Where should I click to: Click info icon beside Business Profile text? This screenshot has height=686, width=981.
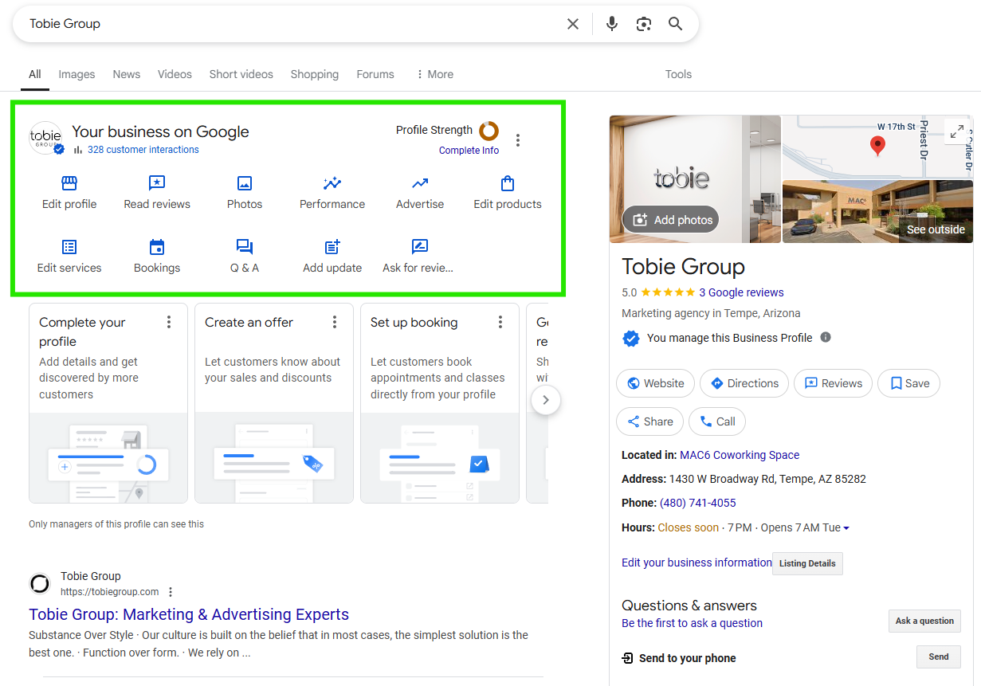coord(826,337)
